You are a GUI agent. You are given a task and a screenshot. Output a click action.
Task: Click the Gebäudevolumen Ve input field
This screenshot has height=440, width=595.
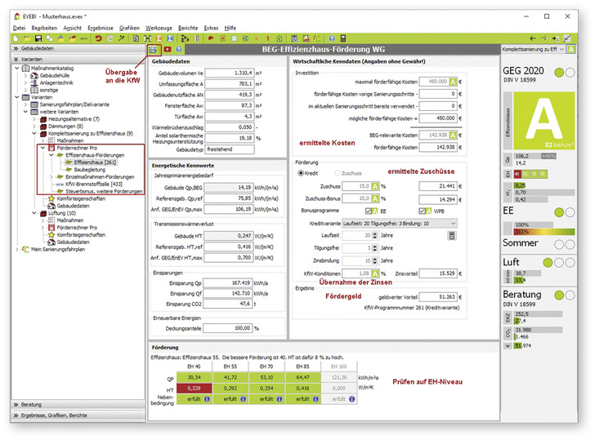coord(229,73)
